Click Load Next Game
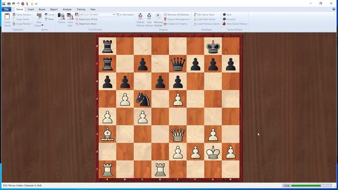Image resolution: width=338 pixels, height=190 pixels. point(204,19)
